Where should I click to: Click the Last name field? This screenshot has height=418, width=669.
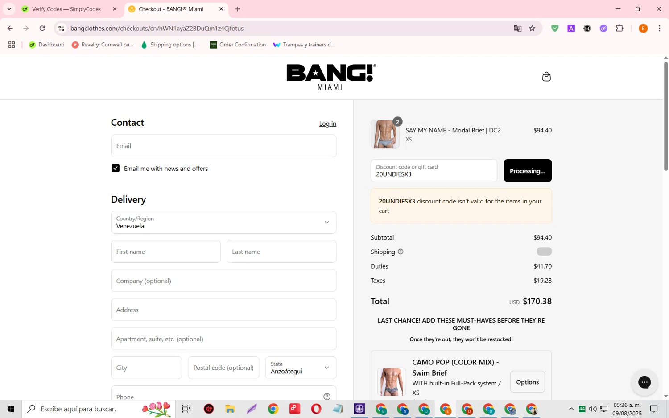coord(281,252)
